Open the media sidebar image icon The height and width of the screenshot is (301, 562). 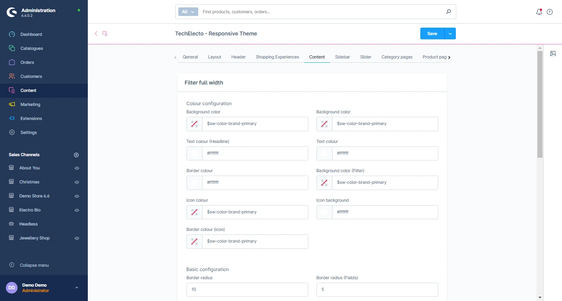553,54
